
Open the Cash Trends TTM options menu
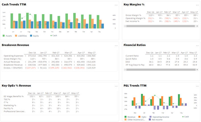[x=116, y=5]
